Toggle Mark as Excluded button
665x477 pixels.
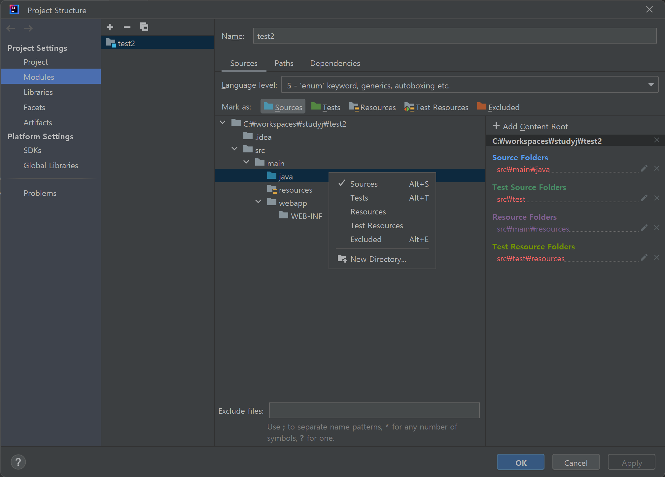pyautogui.click(x=498, y=107)
